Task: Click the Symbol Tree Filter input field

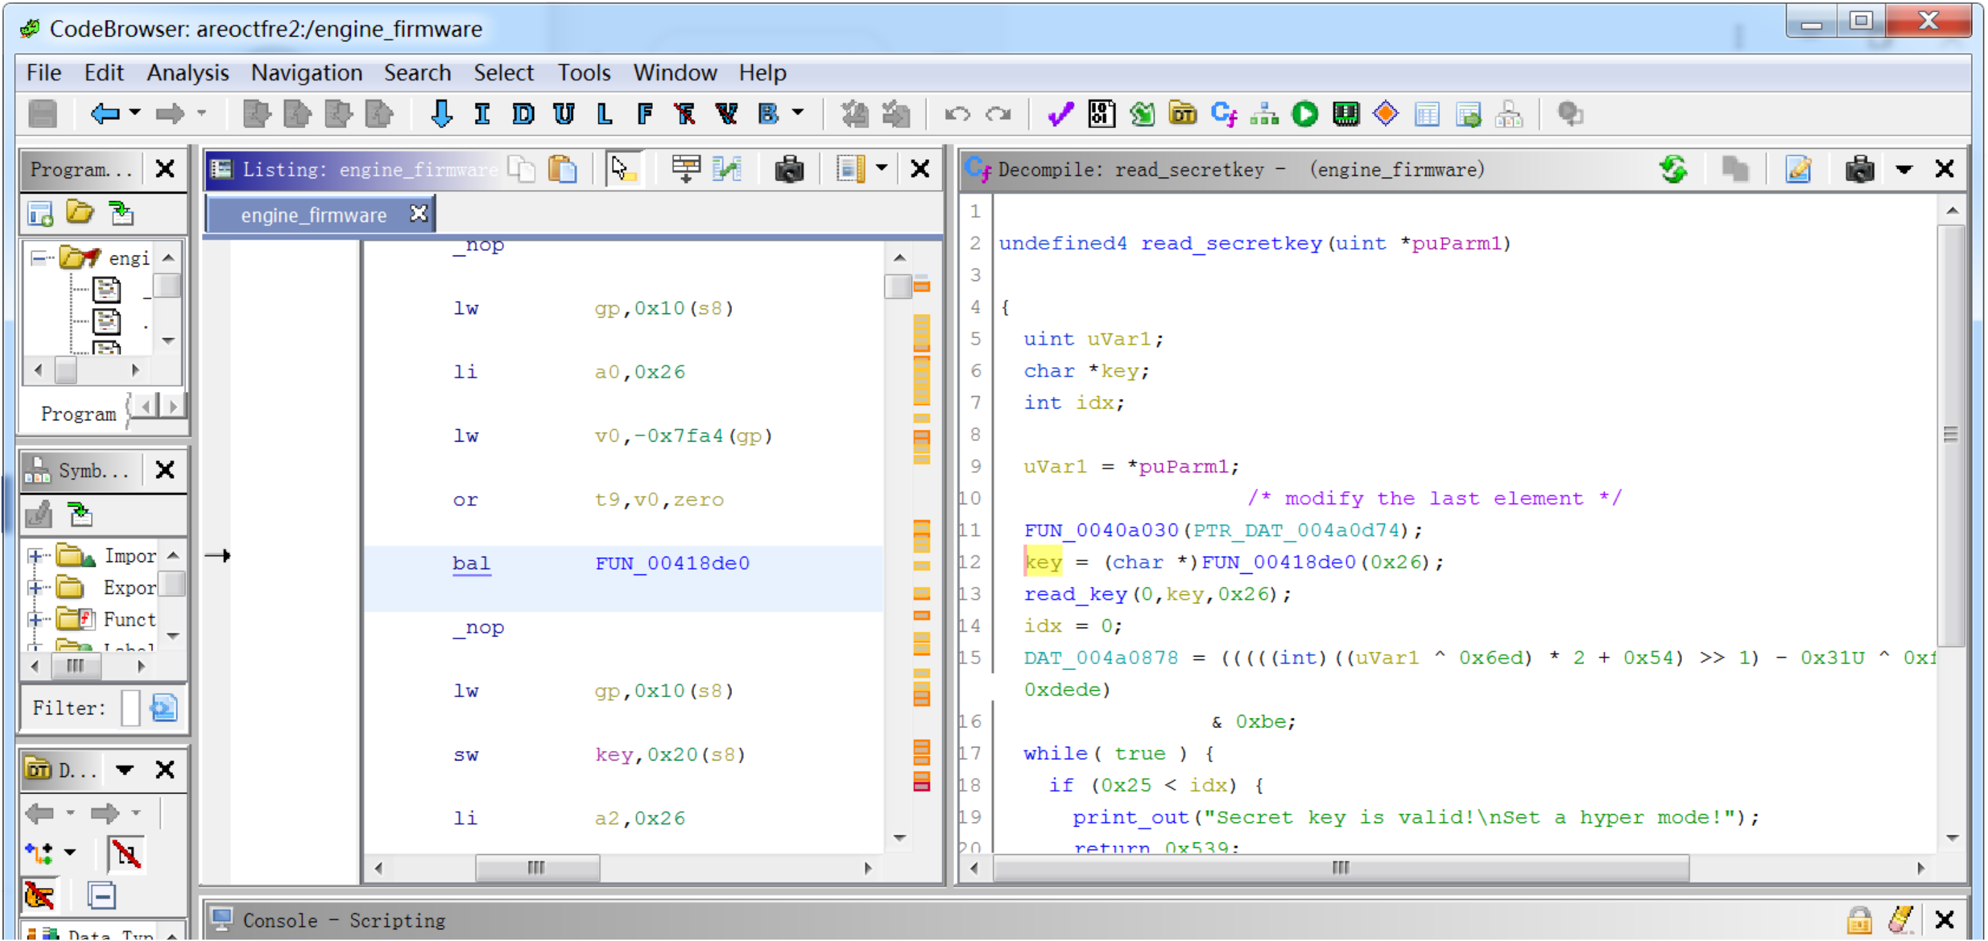Action: 130,707
